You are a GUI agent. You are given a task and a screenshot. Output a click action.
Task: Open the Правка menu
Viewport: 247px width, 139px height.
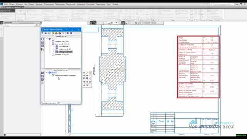tap(12, 4)
